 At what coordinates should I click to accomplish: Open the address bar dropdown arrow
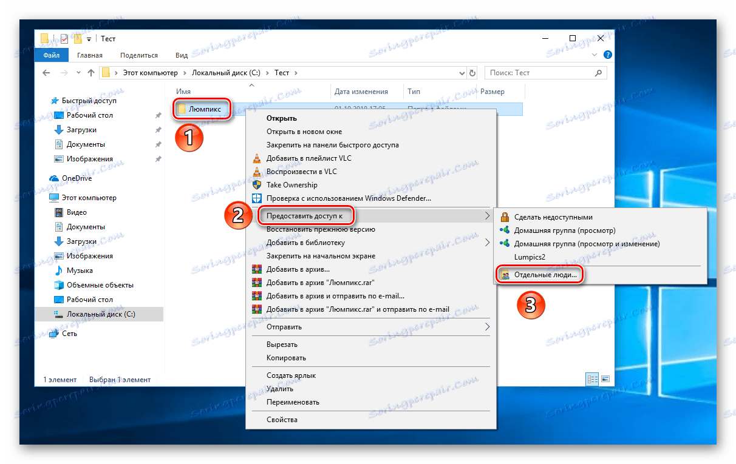click(x=463, y=72)
